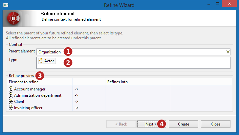Click the Client actor icon

coord(11,101)
